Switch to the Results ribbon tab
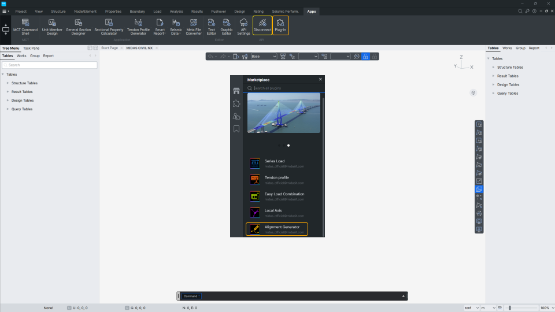The width and height of the screenshot is (555, 312). click(x=197, y=11)
